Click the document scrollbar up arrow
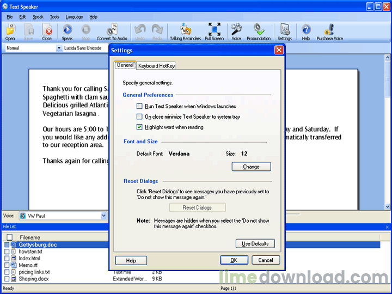392x294 pixels. (x=388, y=58)
